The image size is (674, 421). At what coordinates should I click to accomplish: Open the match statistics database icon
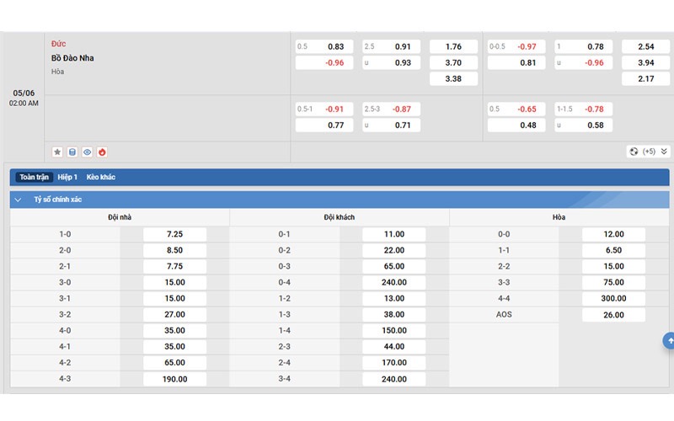point(72,152)
